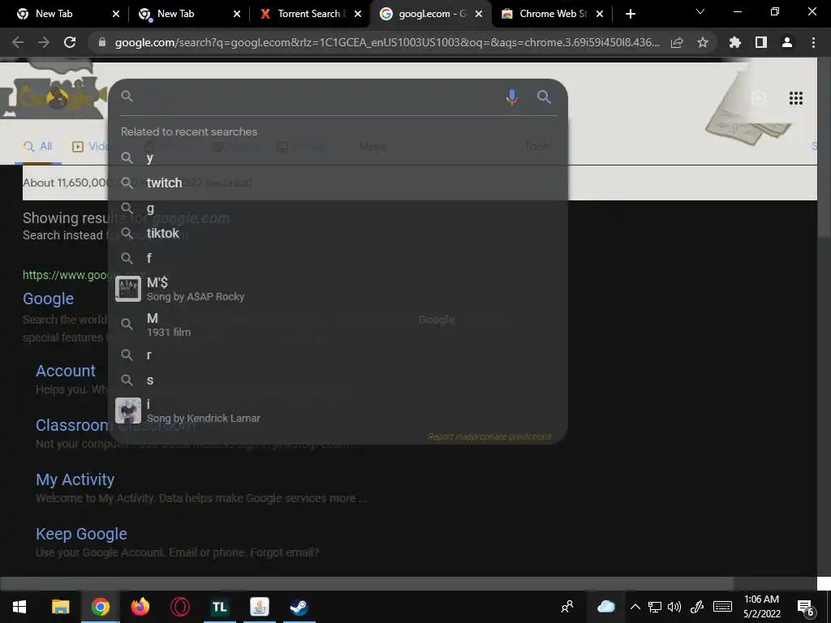Open Chrome three-dot menu
The image size is (831, 623).
pos(813,42)
